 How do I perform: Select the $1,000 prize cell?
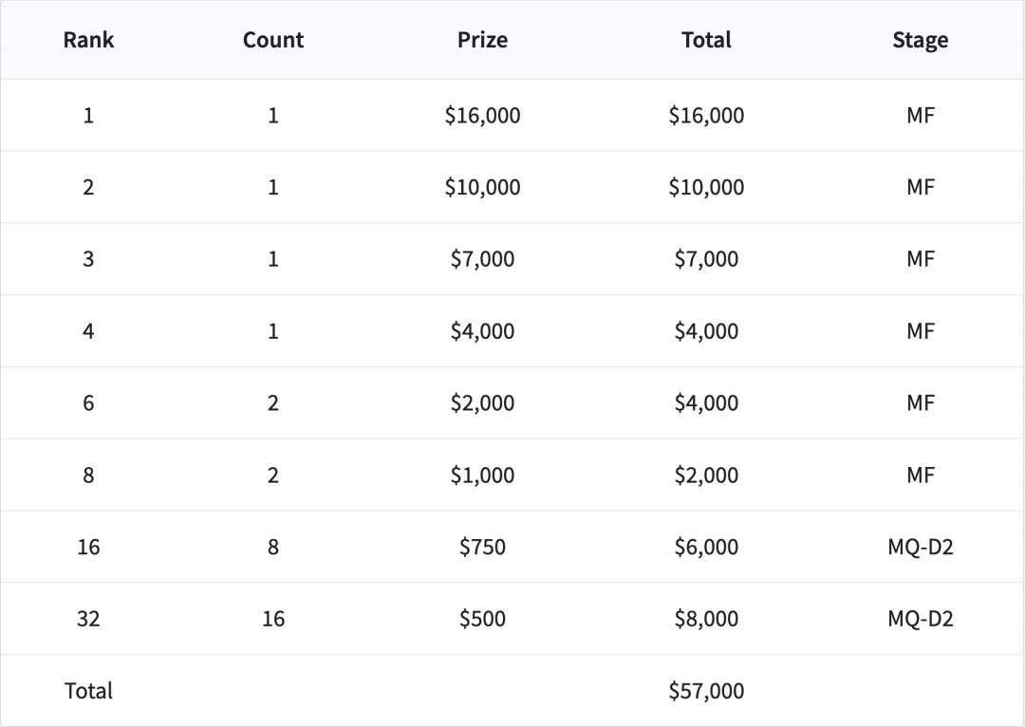click(482, 475)
